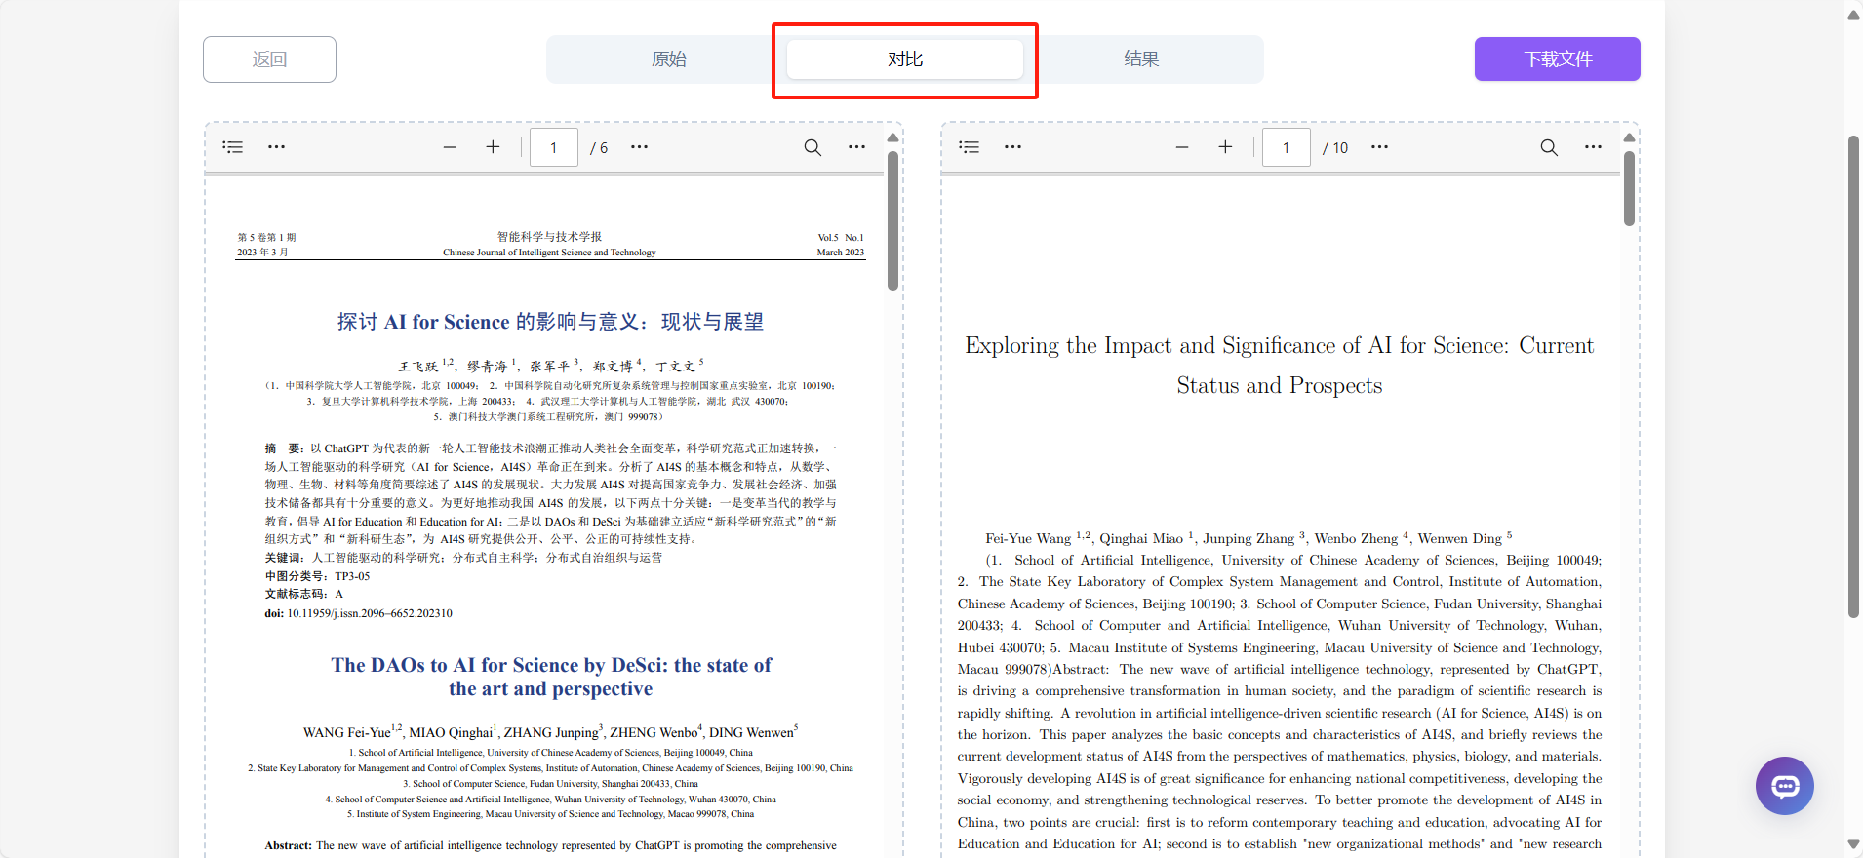Viewport: 1863px width, 858px height.
Task: Click the 下载文件 download button
Action: coord(1558,59)
